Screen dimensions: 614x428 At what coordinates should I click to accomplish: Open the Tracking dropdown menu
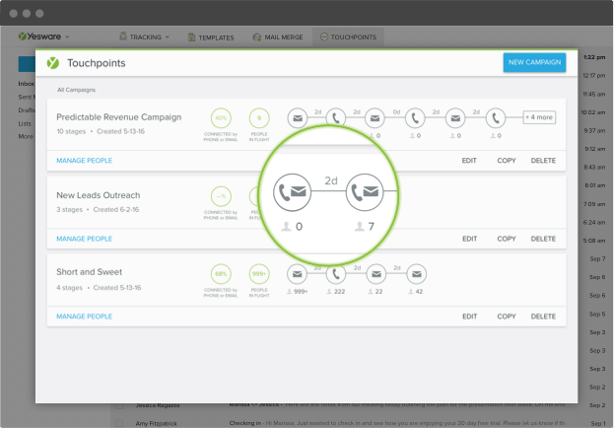point(145,36)
